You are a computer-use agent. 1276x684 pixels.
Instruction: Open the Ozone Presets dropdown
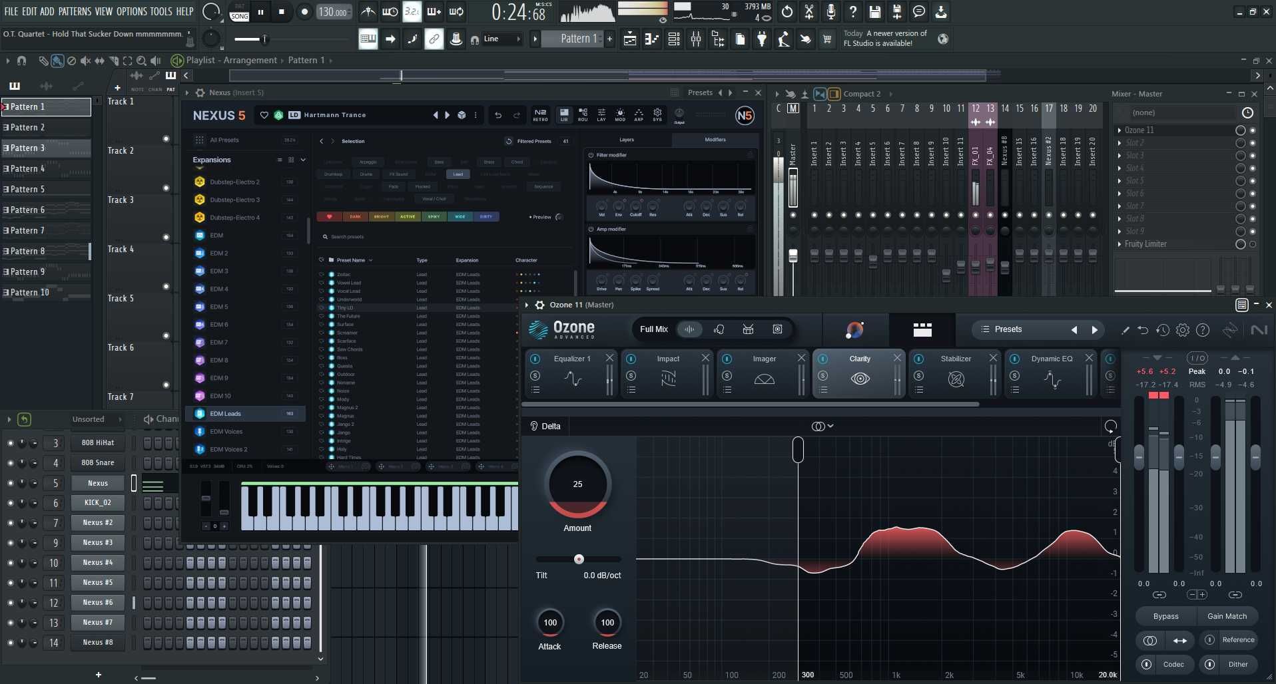point(1008,329)
